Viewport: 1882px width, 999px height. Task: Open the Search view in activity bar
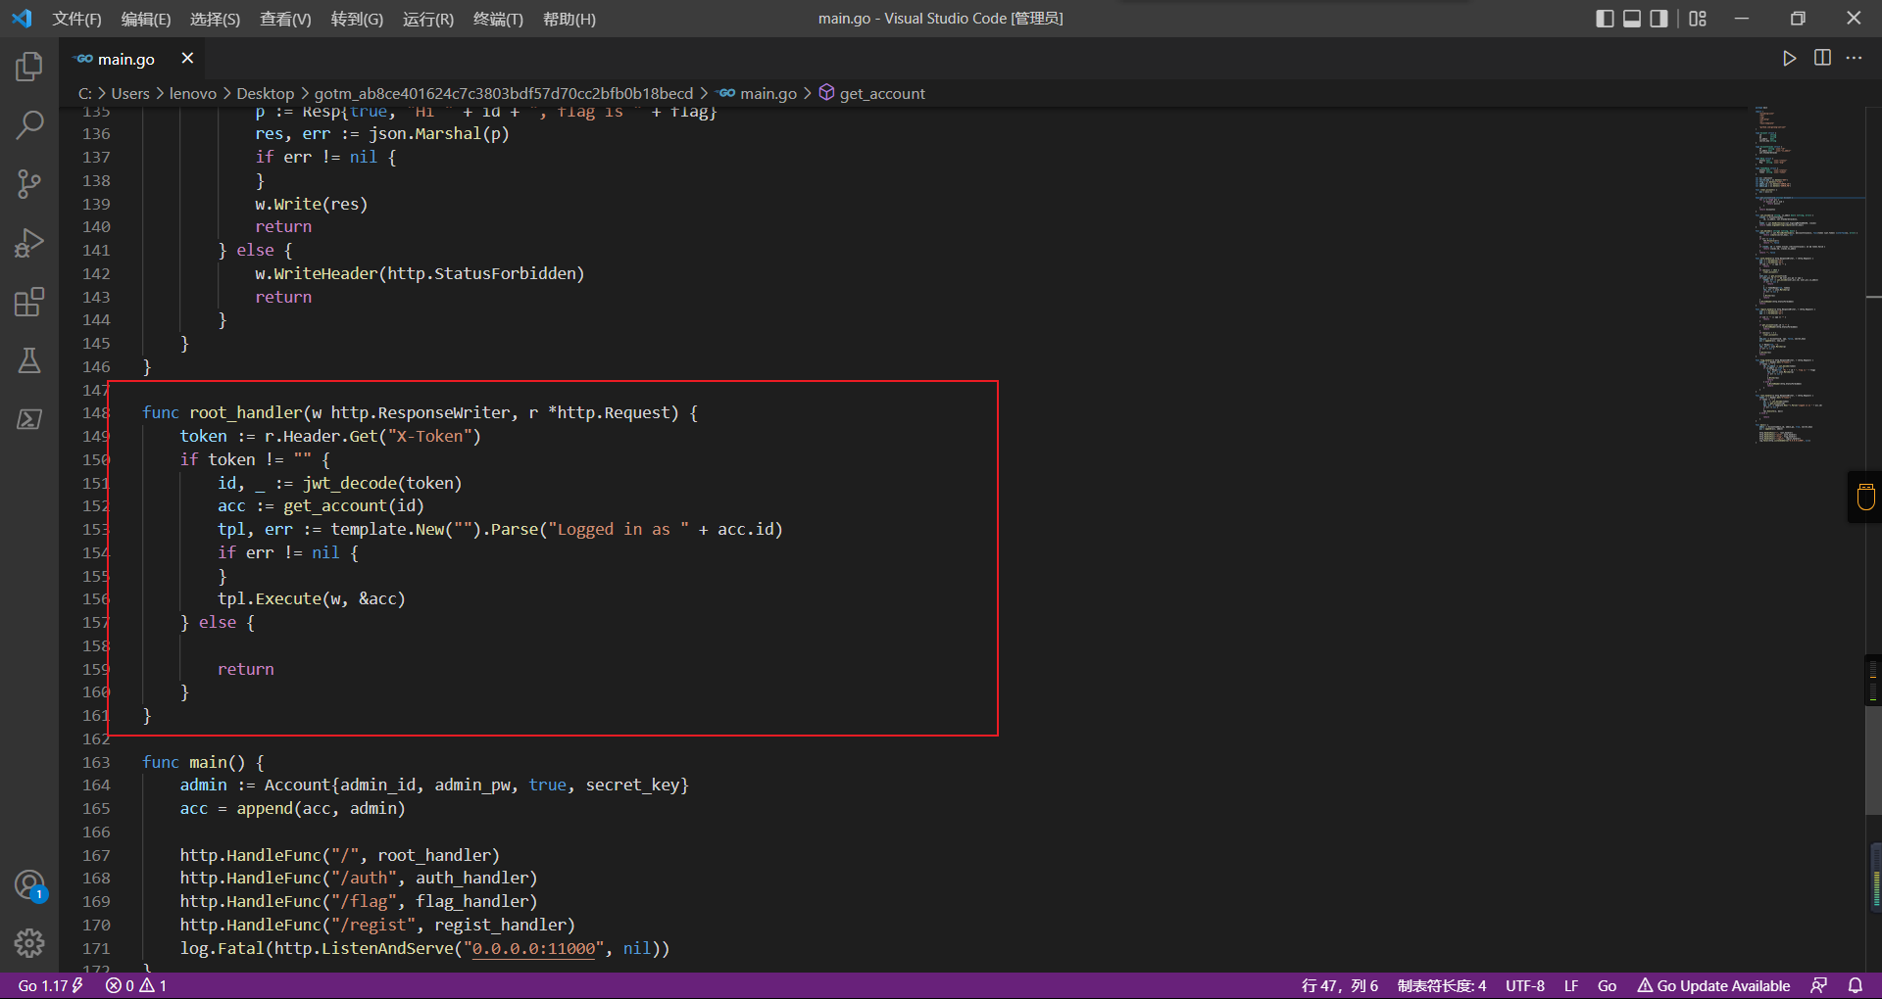click(29, 125)
